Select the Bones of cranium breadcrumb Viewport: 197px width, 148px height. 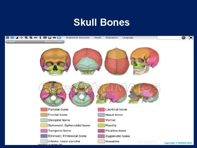[54, 42]
